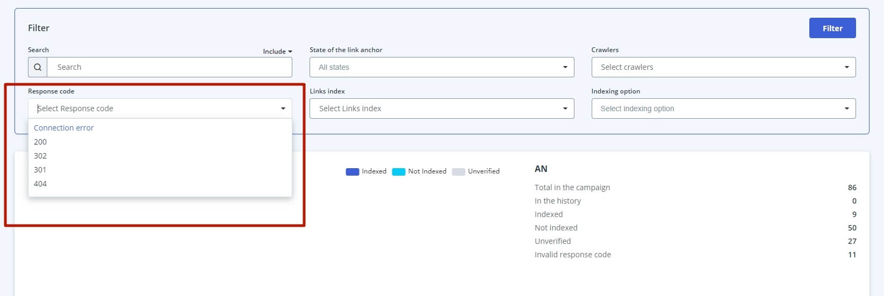The height and width of the screenshot is (296, 884).
Task: Click the link anchor states caret arrow
Action: pyautogui.click(x=565, y=67)
